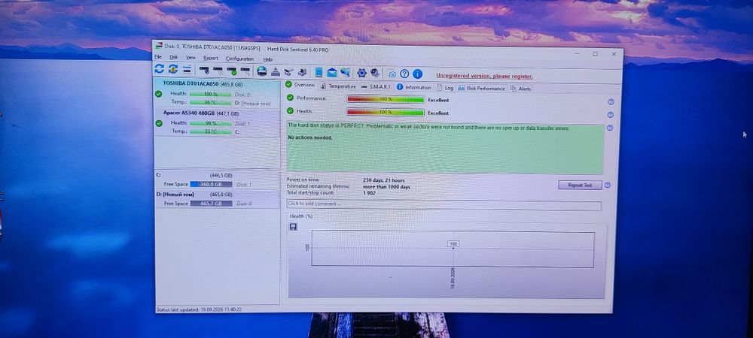The width and height of the screenshot is (753, 338).
Task: Click the first blue refresh arrows icon
Action: [160, 69]
